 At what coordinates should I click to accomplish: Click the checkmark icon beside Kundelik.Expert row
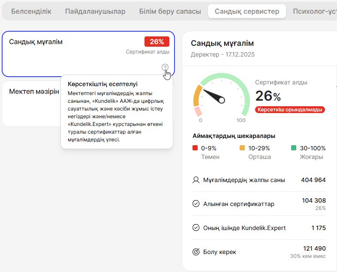[196, 227]
